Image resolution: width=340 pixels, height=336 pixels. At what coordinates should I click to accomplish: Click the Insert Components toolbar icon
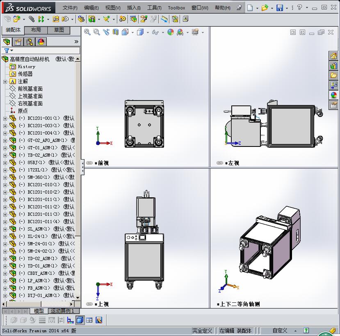point(17,19)
